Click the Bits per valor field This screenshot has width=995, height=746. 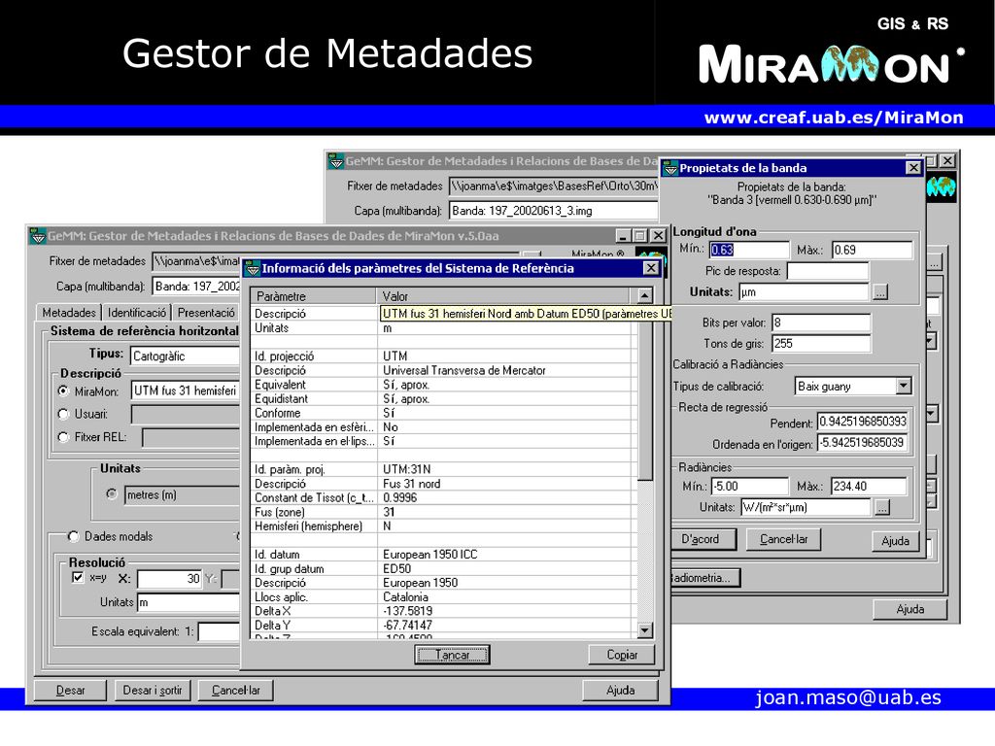tap(821, 322)
